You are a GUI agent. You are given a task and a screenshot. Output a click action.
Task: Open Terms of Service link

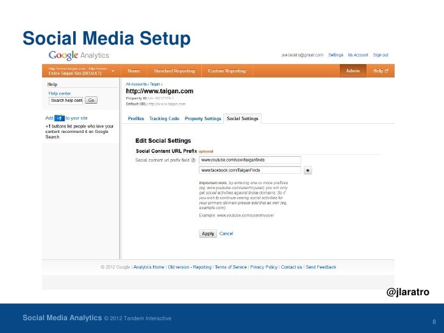click(231, 267)
